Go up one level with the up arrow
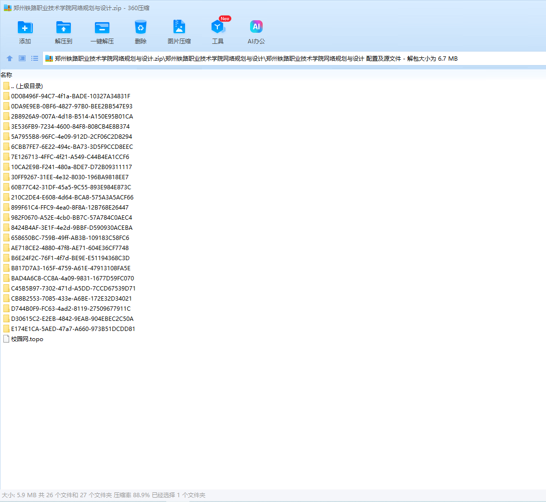The image size is (546, 502). point(10,58)
